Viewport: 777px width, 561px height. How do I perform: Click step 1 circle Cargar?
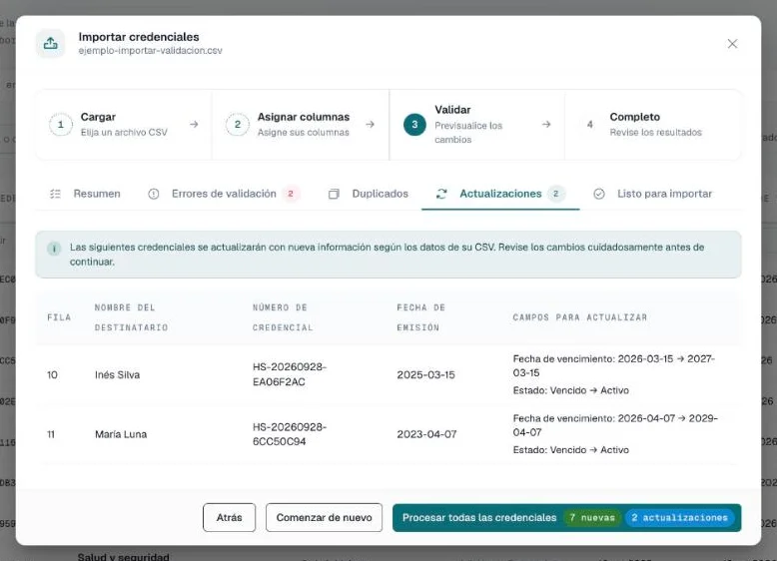(61, 125)
